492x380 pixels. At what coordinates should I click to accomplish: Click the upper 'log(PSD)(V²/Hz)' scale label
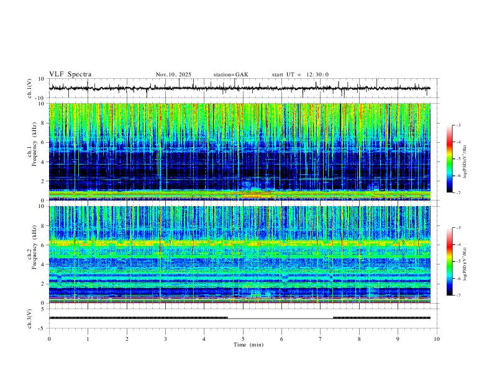click(465, 161)
